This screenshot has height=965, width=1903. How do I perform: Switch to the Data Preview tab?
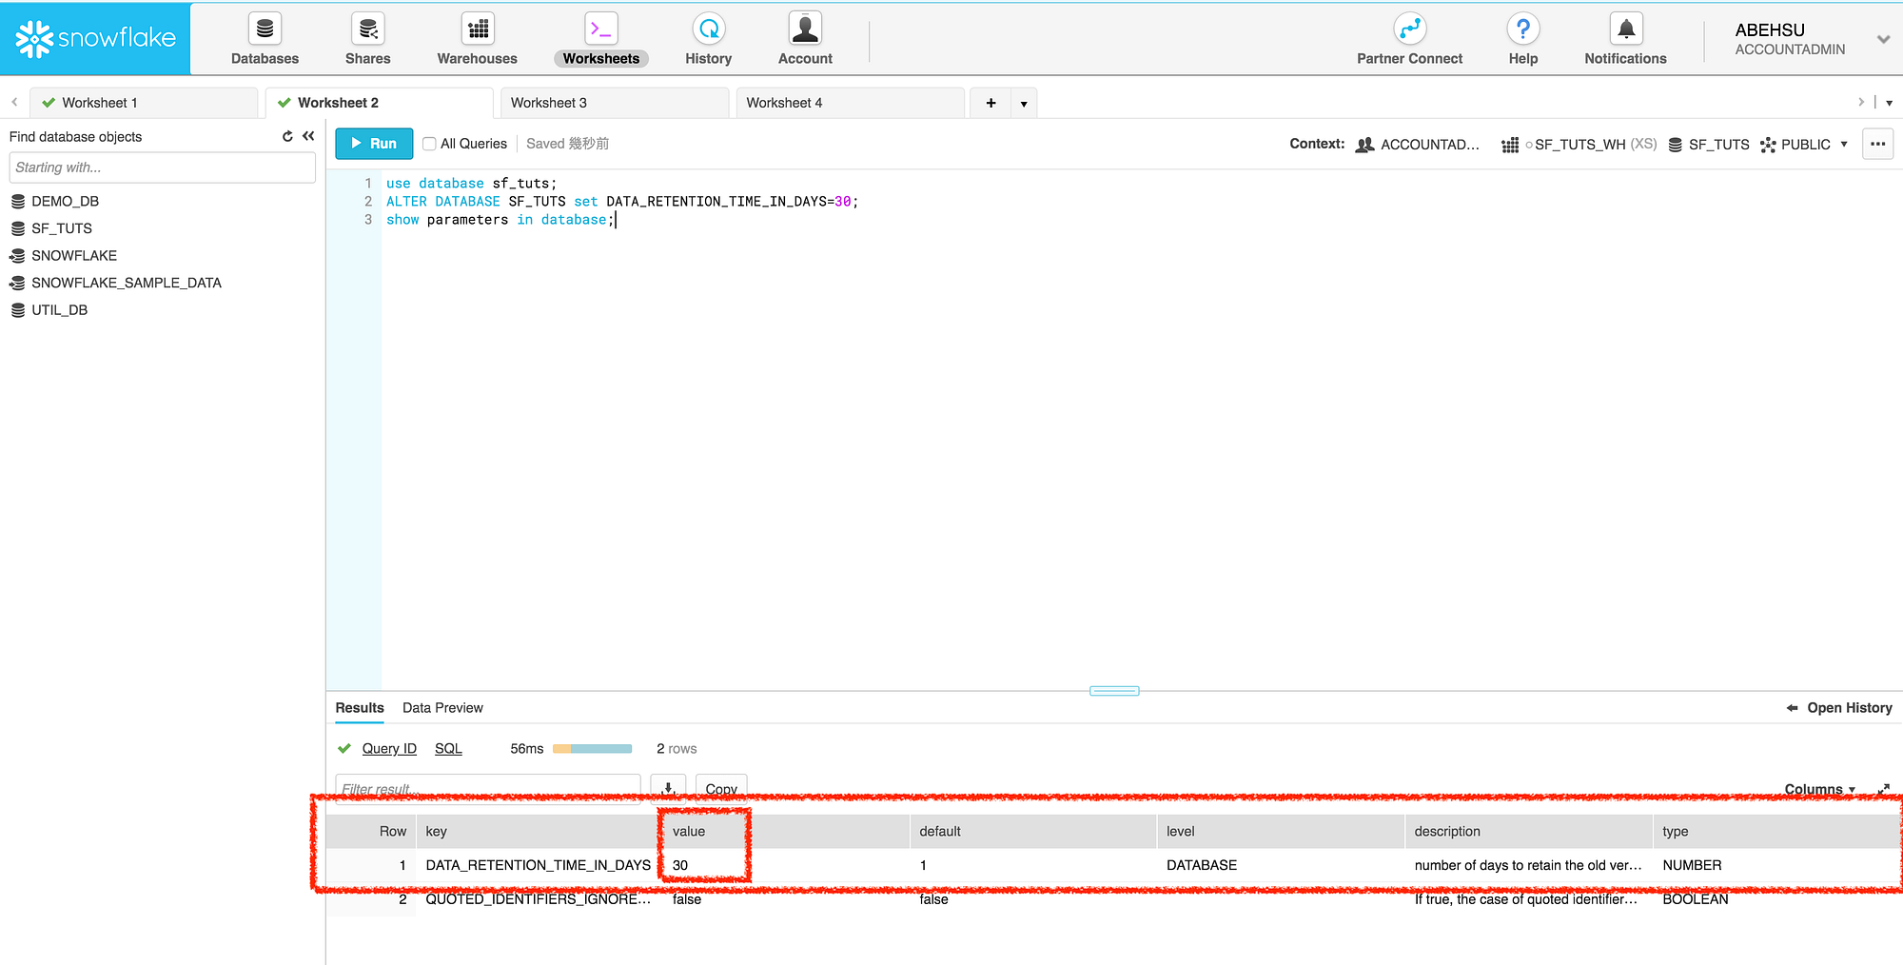point(442,707)
